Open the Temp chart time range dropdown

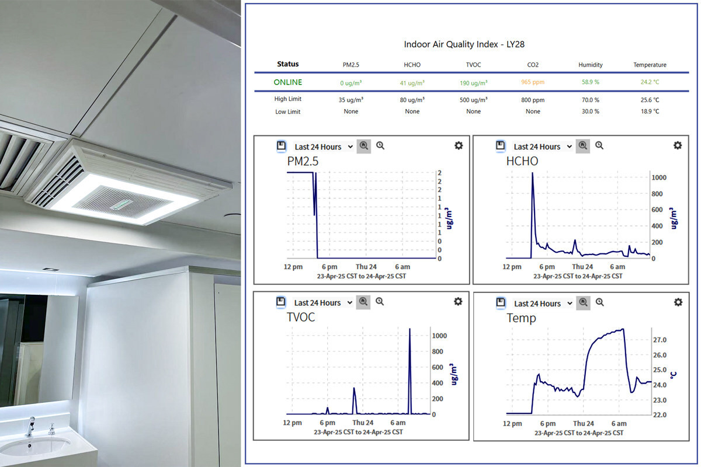coord(543,303)
